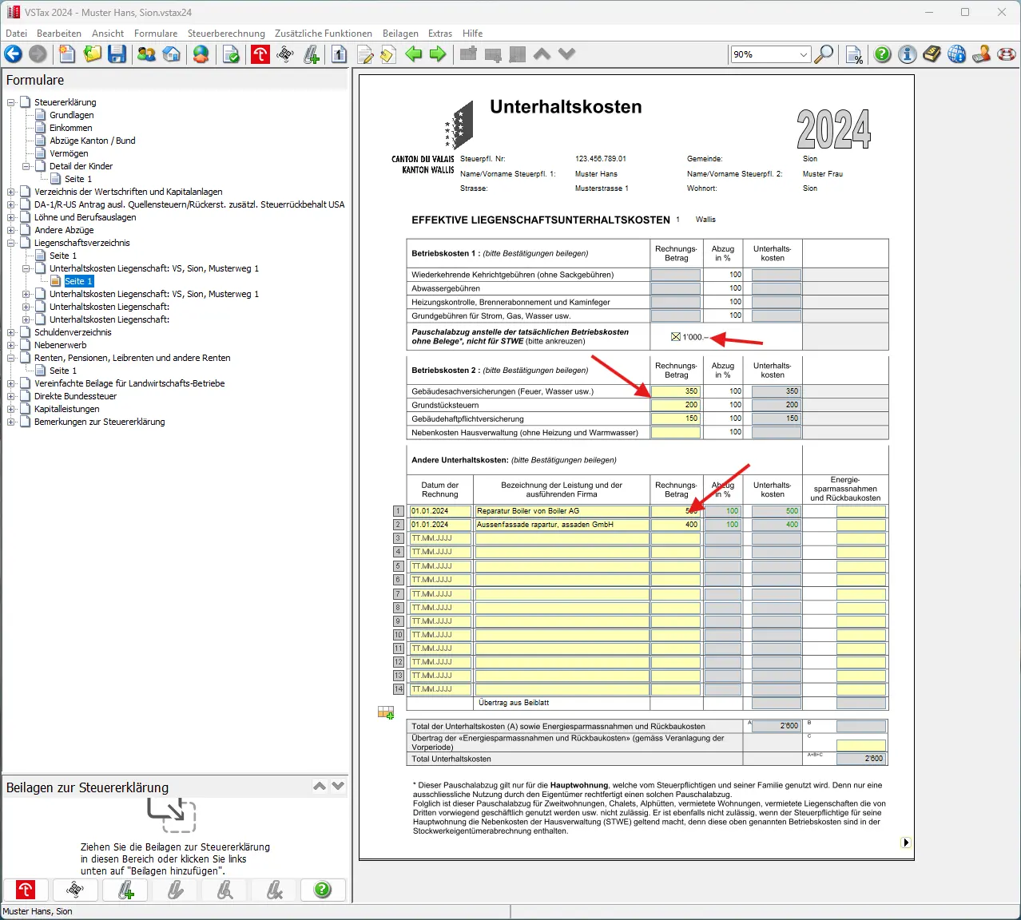Click the add attachment paperclip button in Beilagen panel
This screenshot has height=920, width=1021.
point(126,890)
